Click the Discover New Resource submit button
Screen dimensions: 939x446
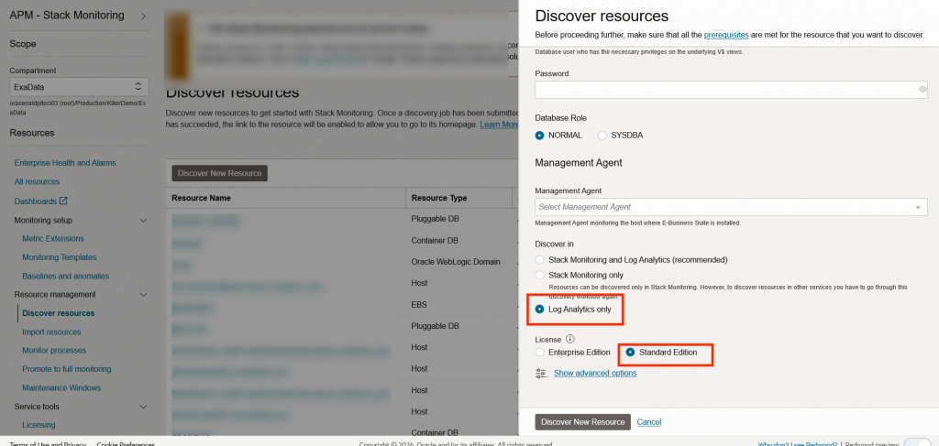coord(582,422)
